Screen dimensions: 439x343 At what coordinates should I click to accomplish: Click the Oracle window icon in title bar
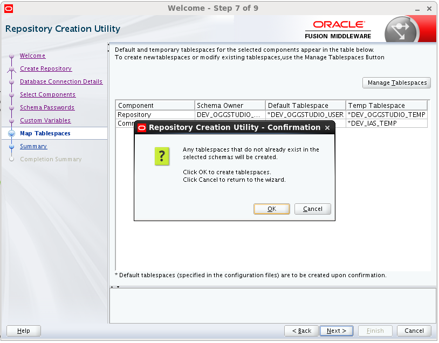[9, 9]
